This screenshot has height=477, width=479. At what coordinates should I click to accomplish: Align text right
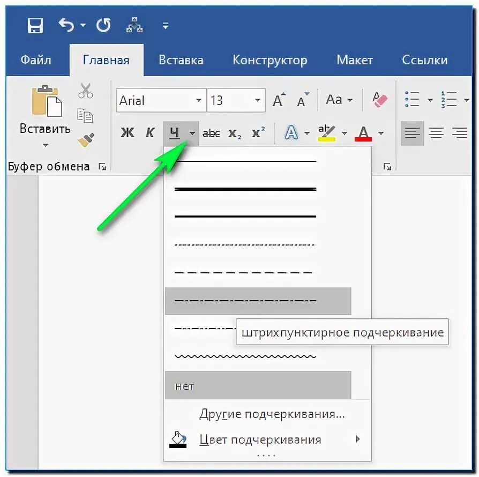tap(460, 133)
